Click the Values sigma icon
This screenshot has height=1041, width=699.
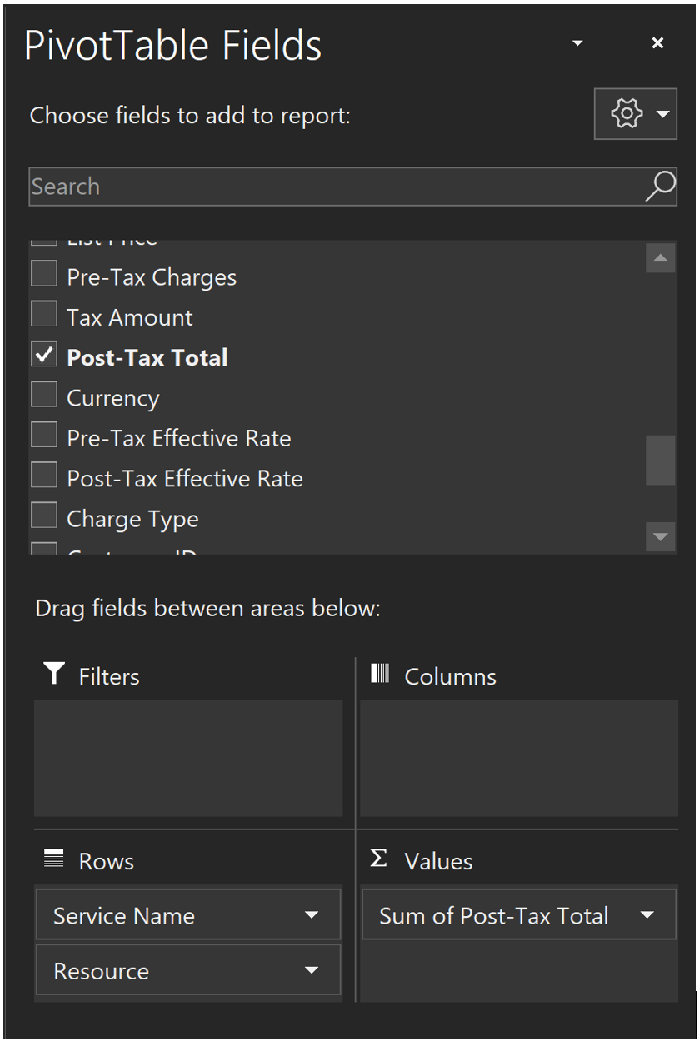coord(379,859)
